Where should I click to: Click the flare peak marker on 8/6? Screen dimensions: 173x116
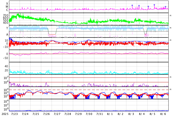point(165,7)
